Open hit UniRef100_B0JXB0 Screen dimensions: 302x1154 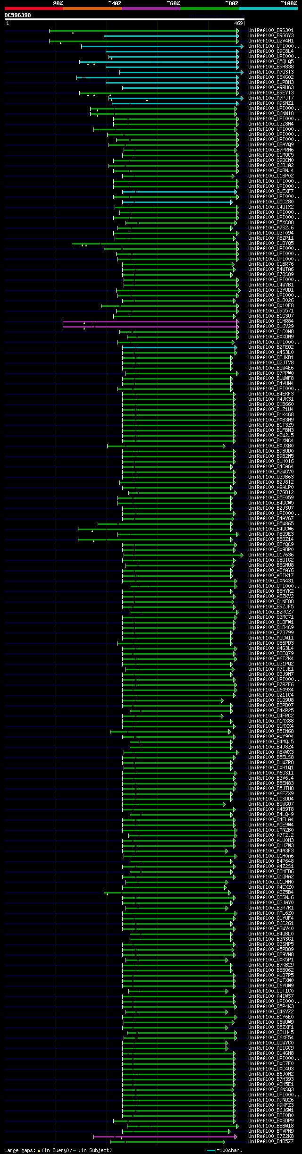[271, 446]
